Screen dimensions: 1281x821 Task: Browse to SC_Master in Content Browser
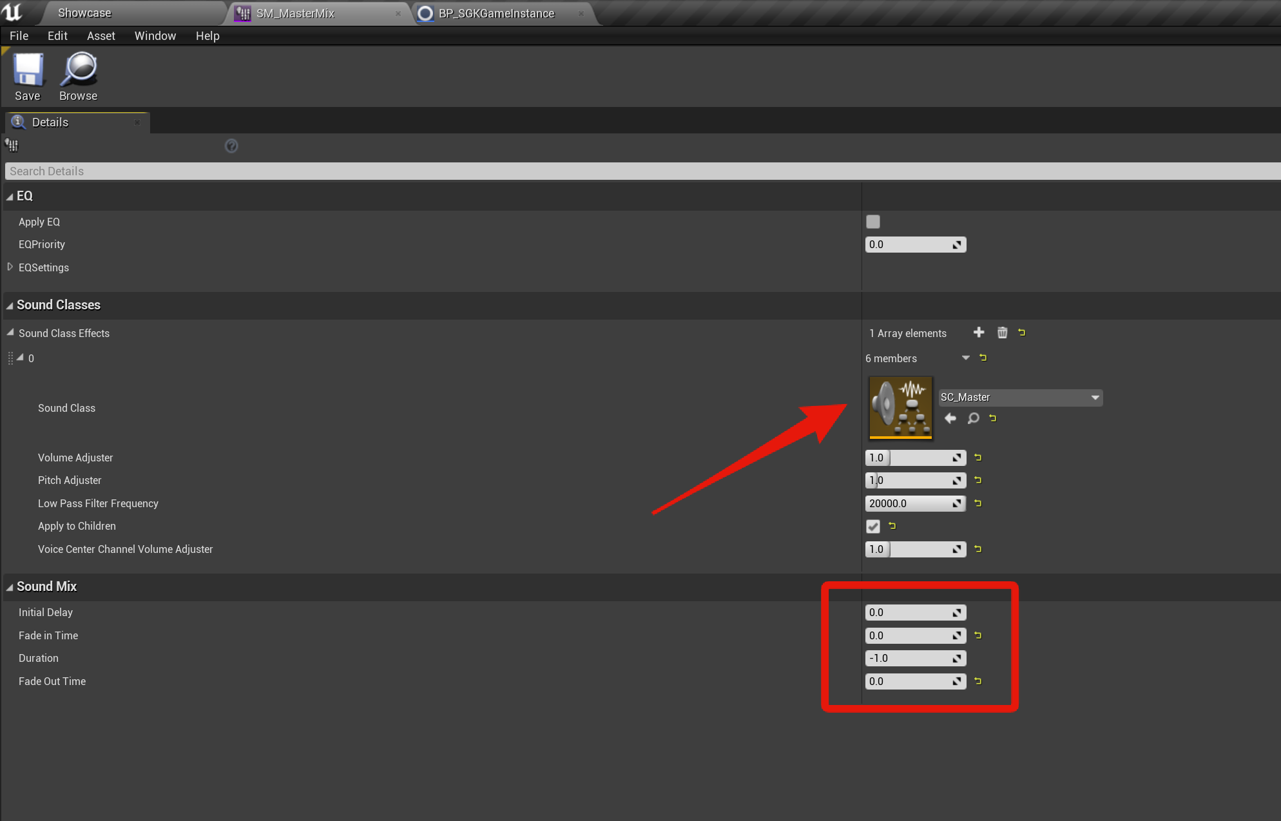pos(974,418)
